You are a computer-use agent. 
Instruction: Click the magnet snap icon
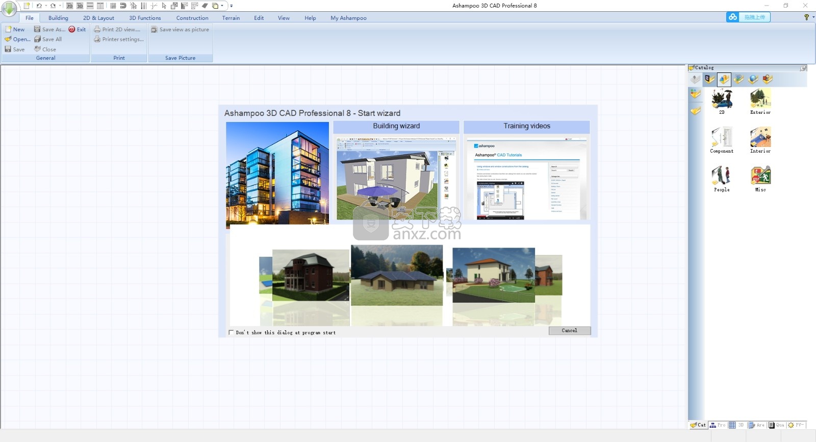tap(123, 6)
